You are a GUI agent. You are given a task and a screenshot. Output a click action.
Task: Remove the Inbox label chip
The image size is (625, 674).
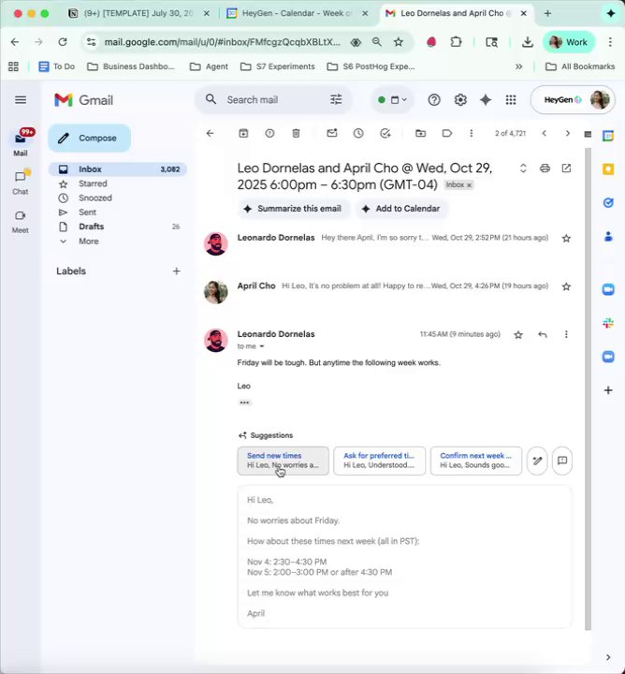pos(469,184)
